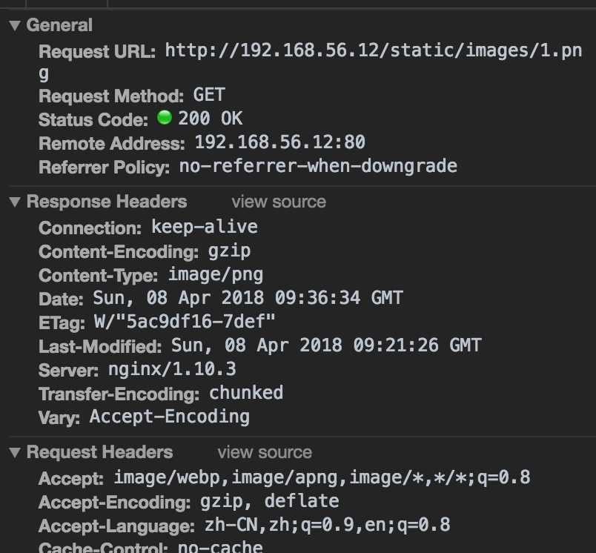596x553 pixels.
Task: Click the Request Method GET value
Action: [x=209, y=95]
